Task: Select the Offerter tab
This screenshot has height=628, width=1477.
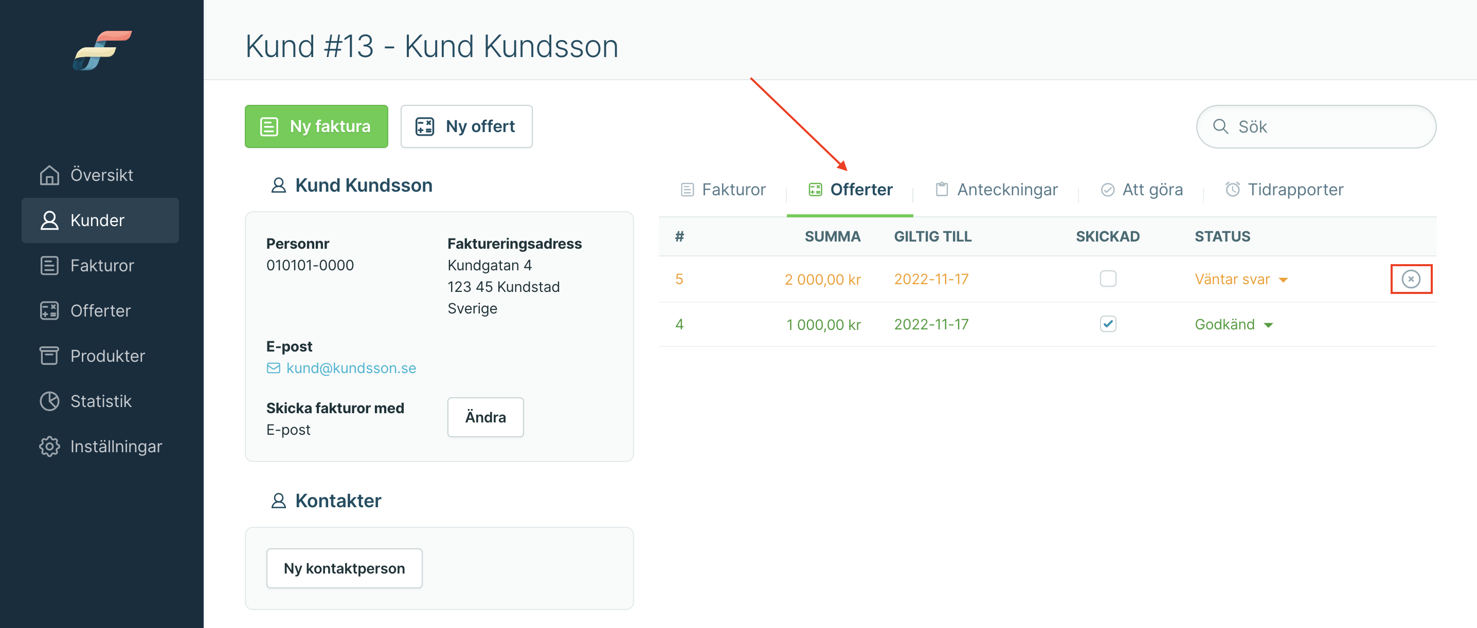Action: 850,190
